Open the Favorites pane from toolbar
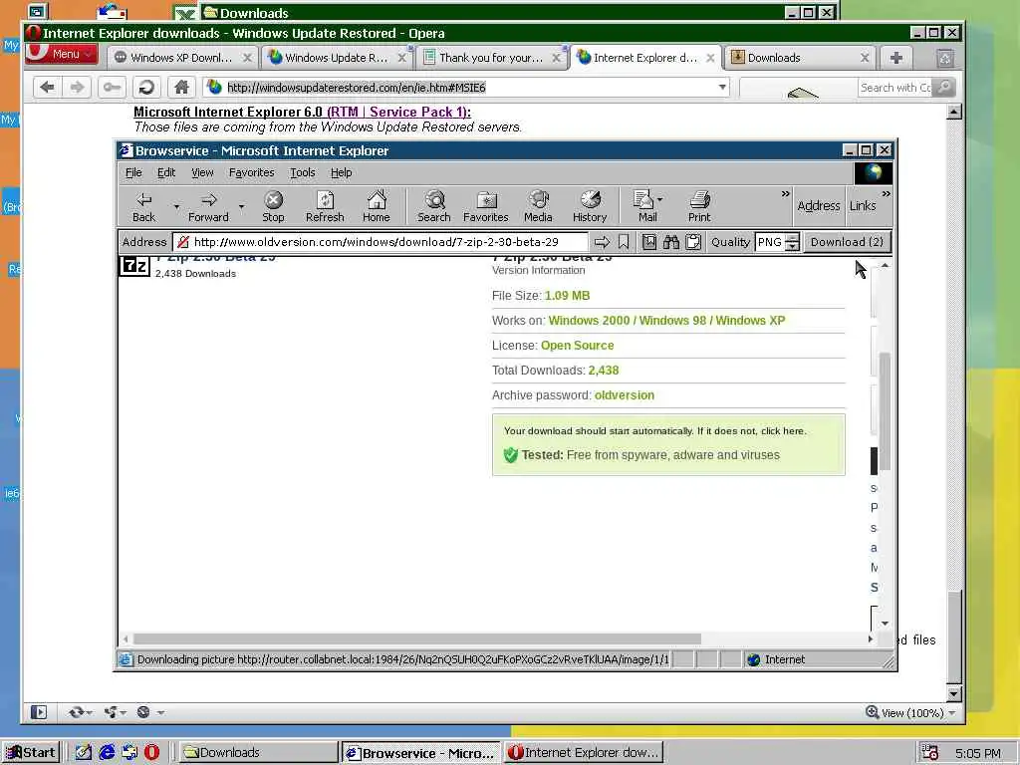The height and width of the screenshot is (765, 1020). point(485,207)
